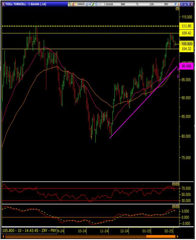
Task: Toggle the IND indicator option
Action: [x=166, y=4]
